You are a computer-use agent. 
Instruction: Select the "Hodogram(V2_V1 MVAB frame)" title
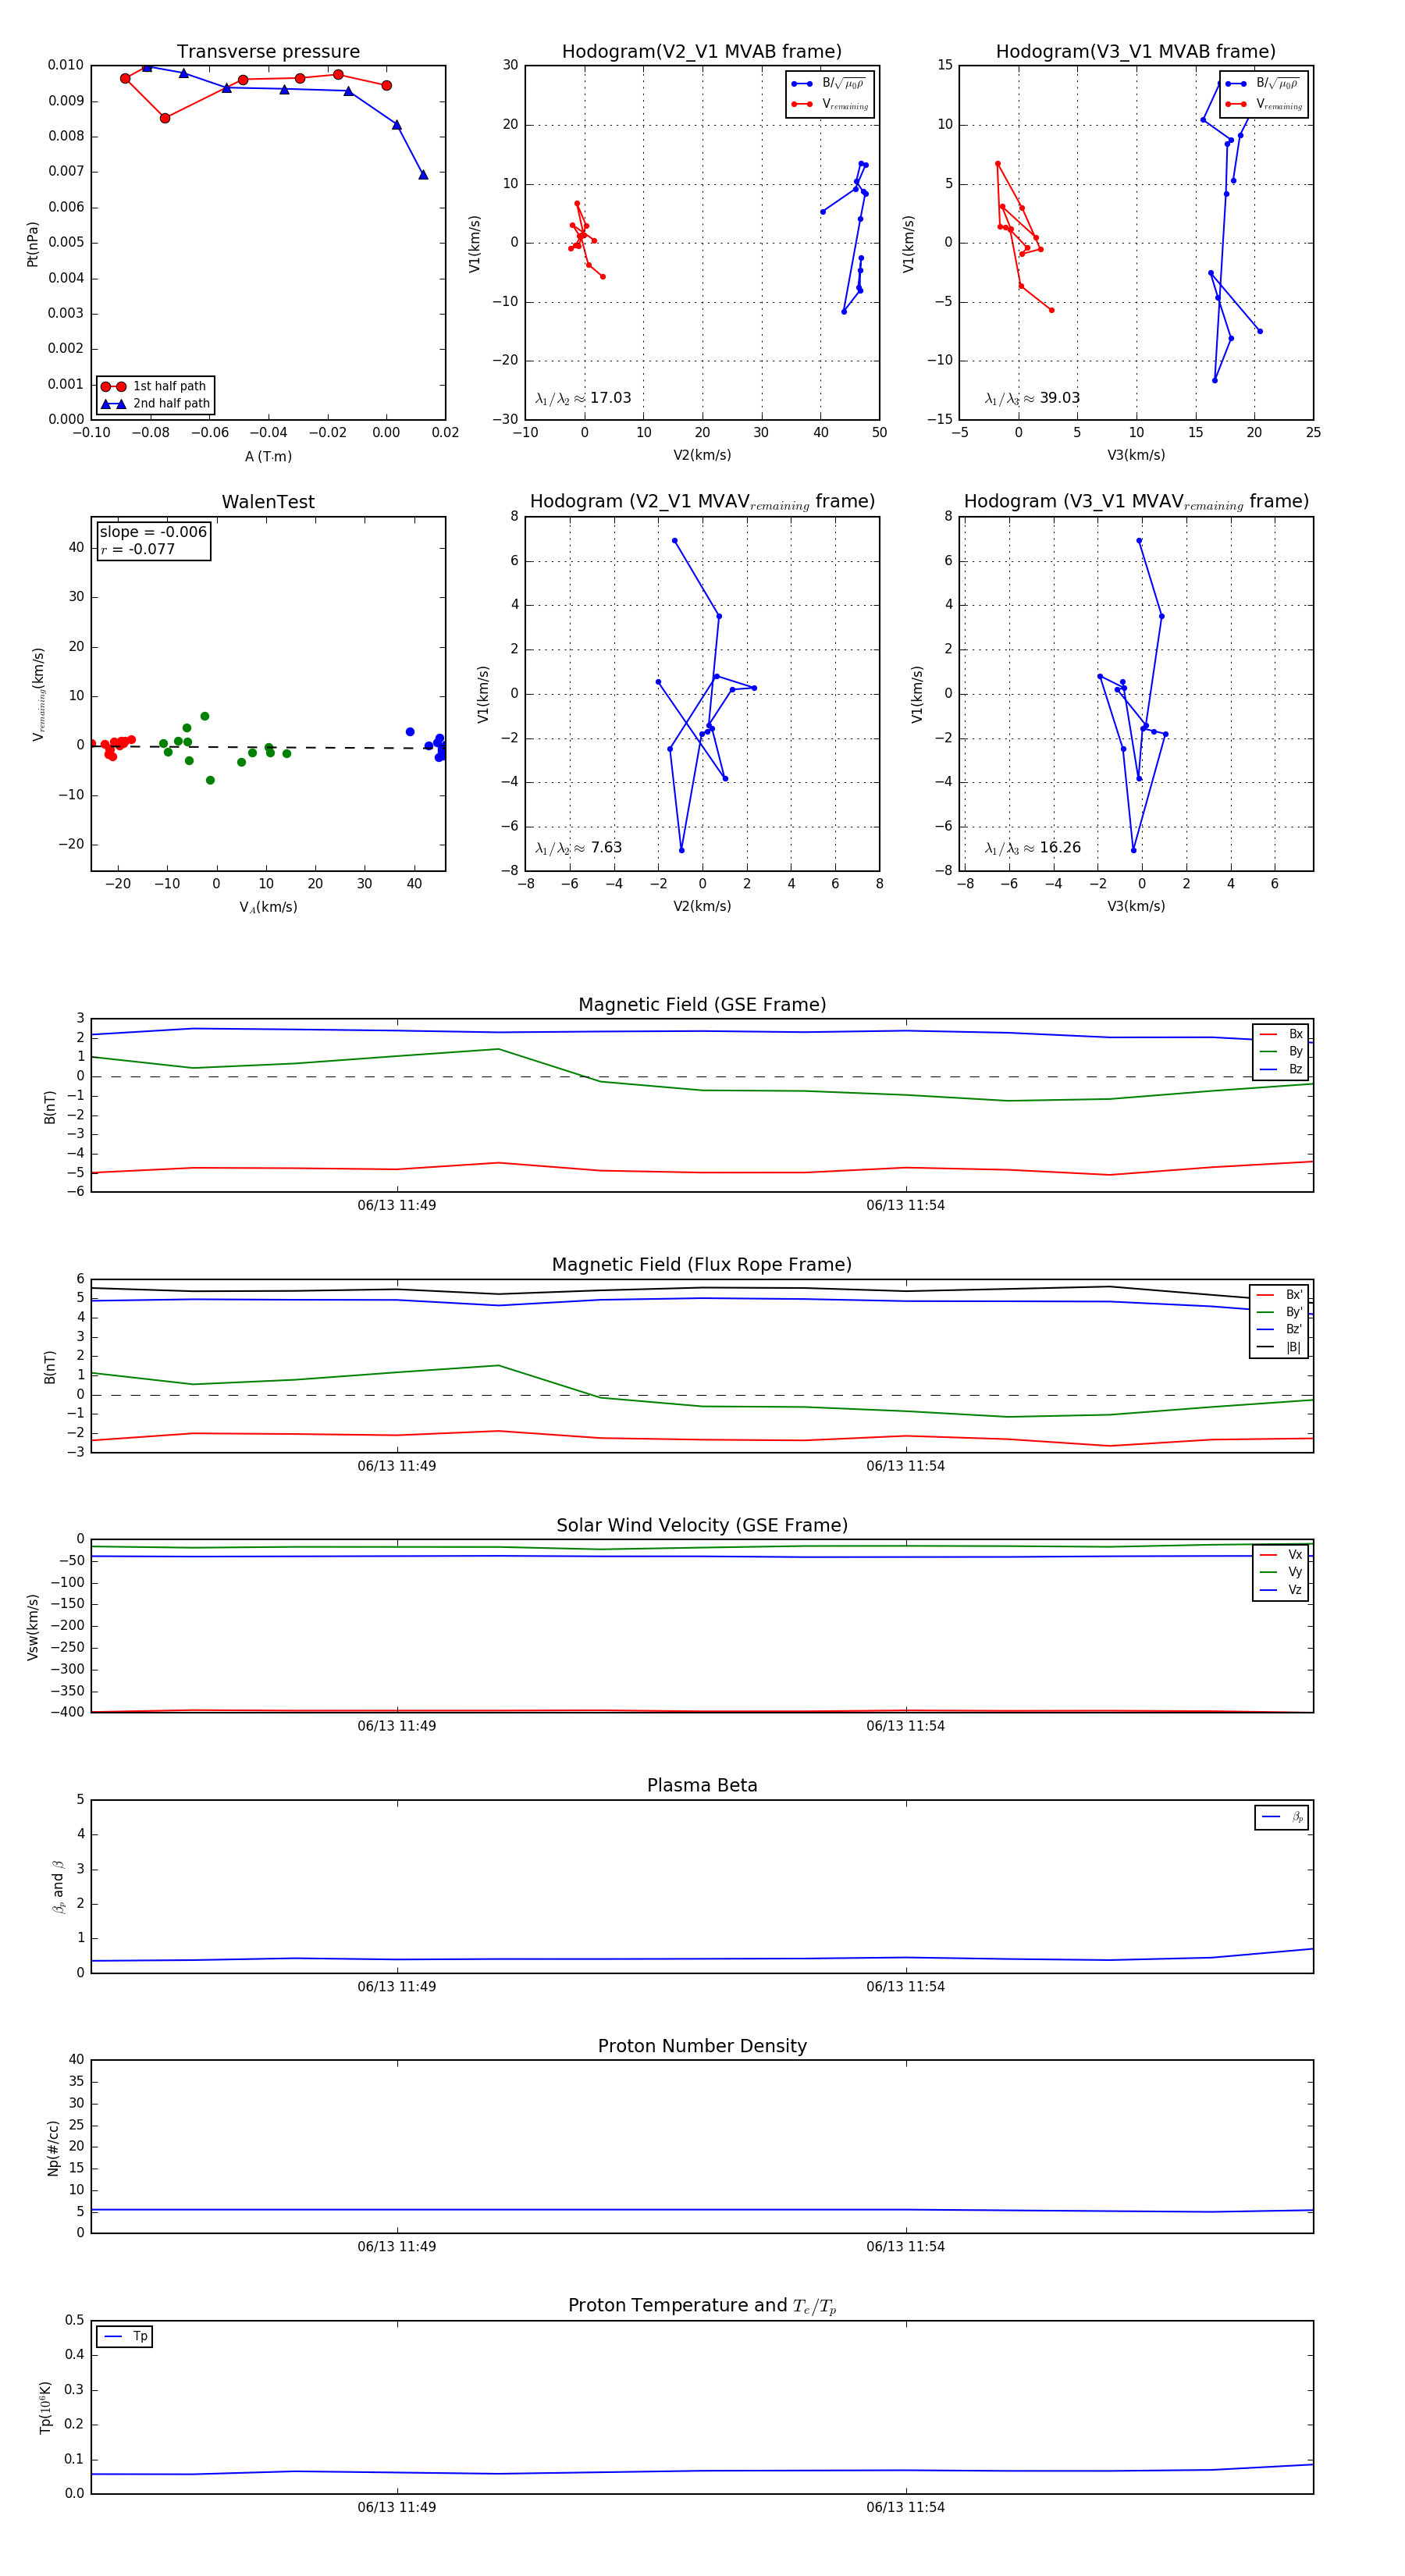(702, 52)
